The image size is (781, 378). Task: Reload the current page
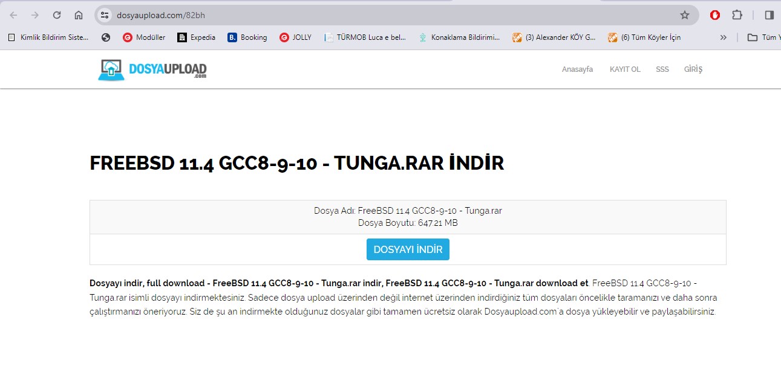[x=57, y=15]
